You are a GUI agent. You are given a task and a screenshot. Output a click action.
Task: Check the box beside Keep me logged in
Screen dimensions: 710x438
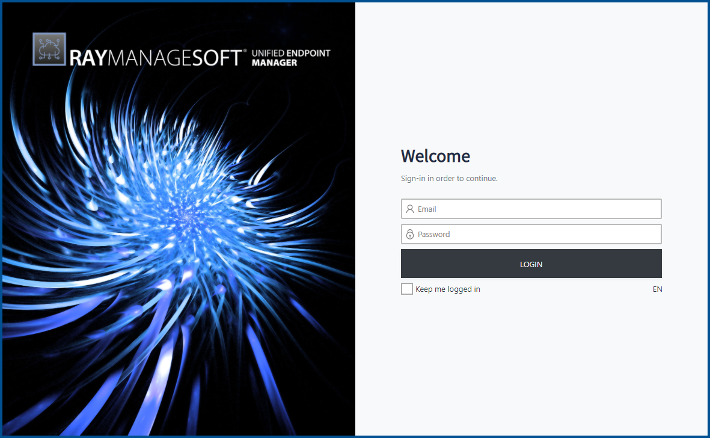[406, 288]
